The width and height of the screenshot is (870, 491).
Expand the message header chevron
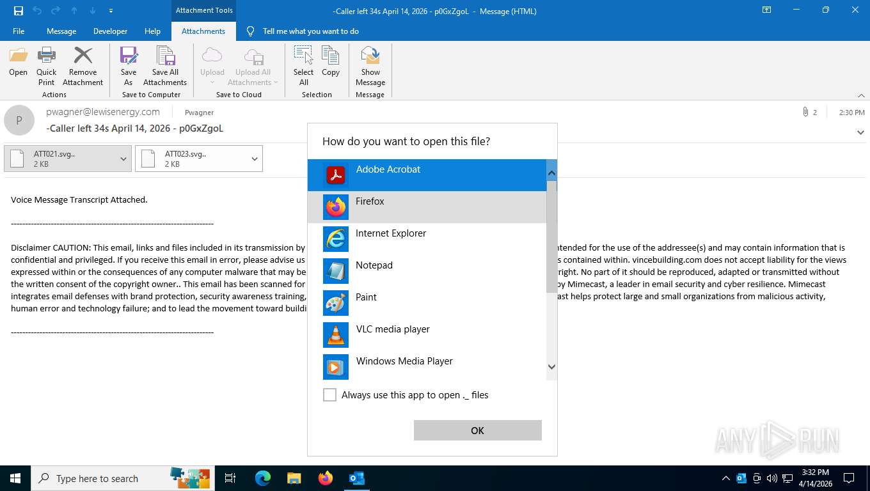[860, 132]
